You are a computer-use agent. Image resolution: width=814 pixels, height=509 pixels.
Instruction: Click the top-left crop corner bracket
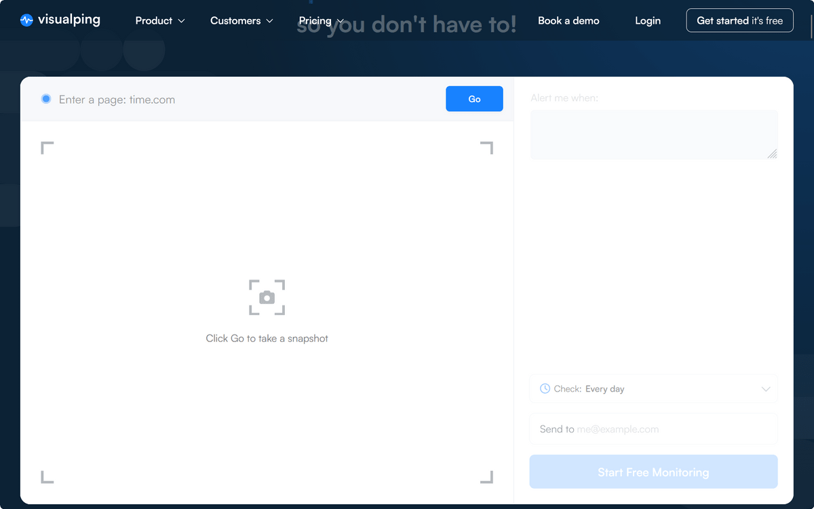pyautogui.click(x=47, y=147)
